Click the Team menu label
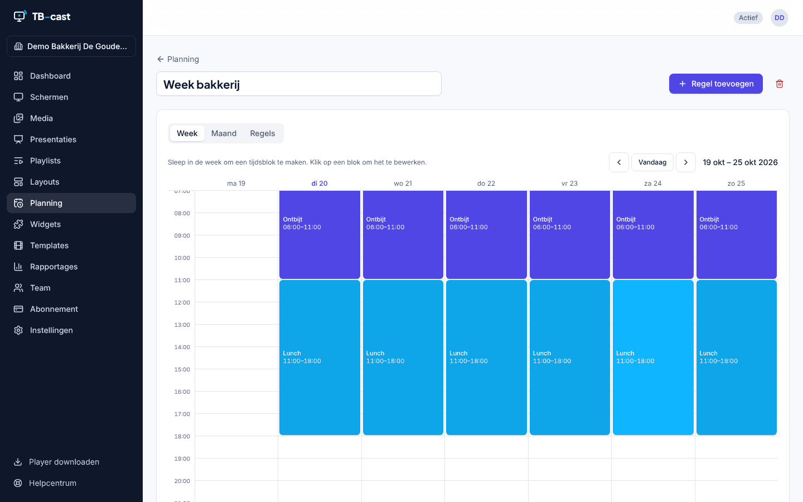This screenshot has height=502, width=803. click(40, 288)
